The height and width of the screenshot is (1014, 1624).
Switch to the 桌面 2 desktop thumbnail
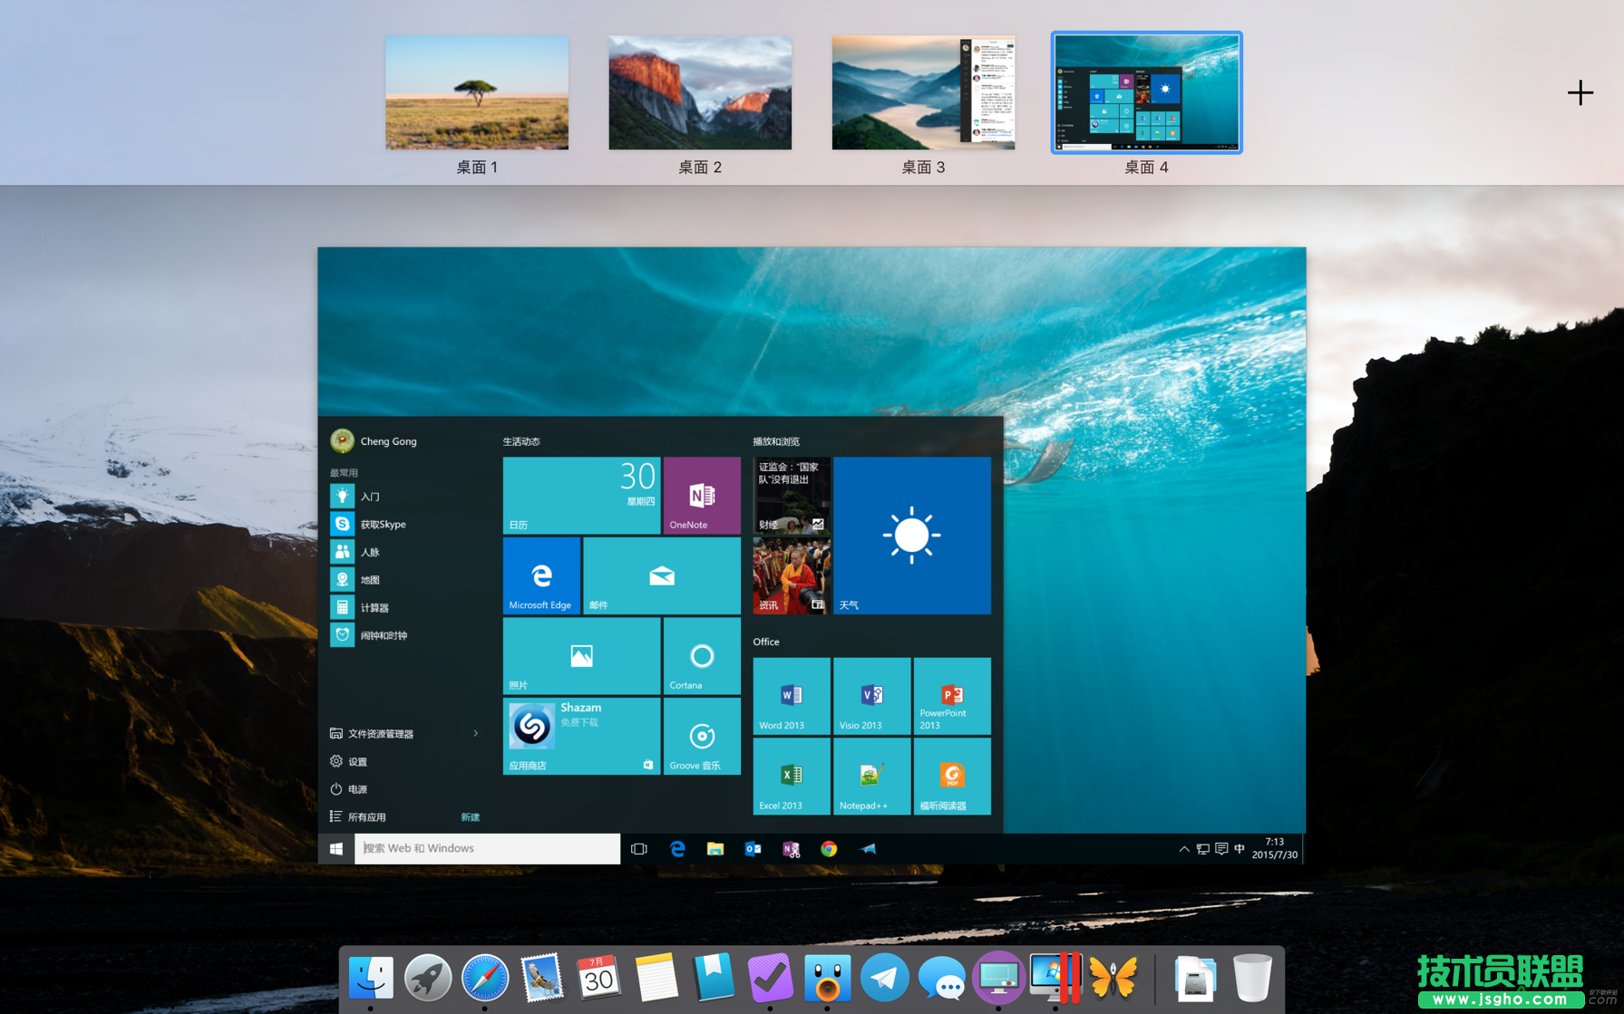point(699,92)
